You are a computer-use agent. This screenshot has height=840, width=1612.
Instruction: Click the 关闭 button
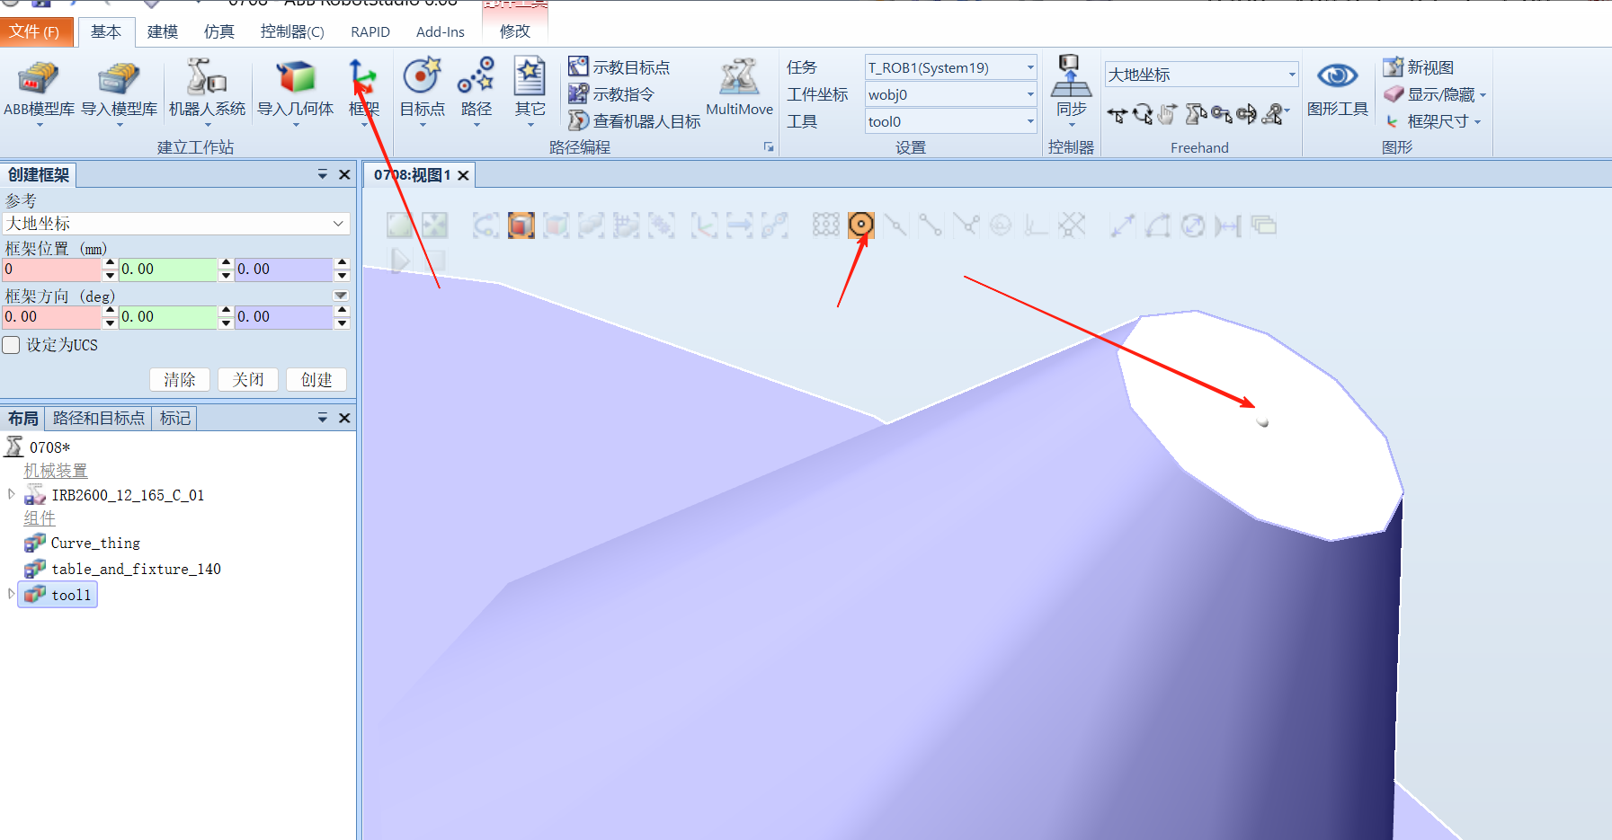(x=248, y=379)
